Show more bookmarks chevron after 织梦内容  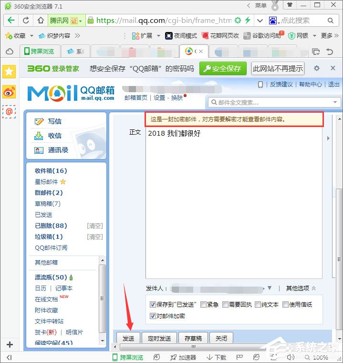[77, 36]
